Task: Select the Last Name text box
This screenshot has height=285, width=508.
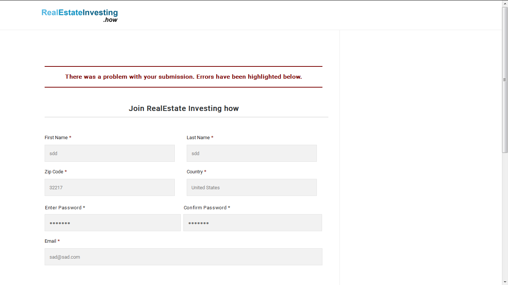Action: [x=252, y=153]
